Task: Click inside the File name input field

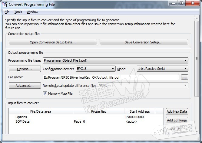Action: click(111, 77)
